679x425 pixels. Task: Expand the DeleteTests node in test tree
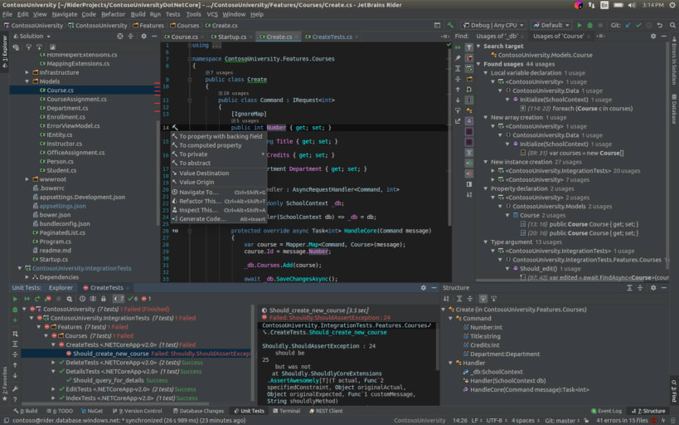pos(52,362)
